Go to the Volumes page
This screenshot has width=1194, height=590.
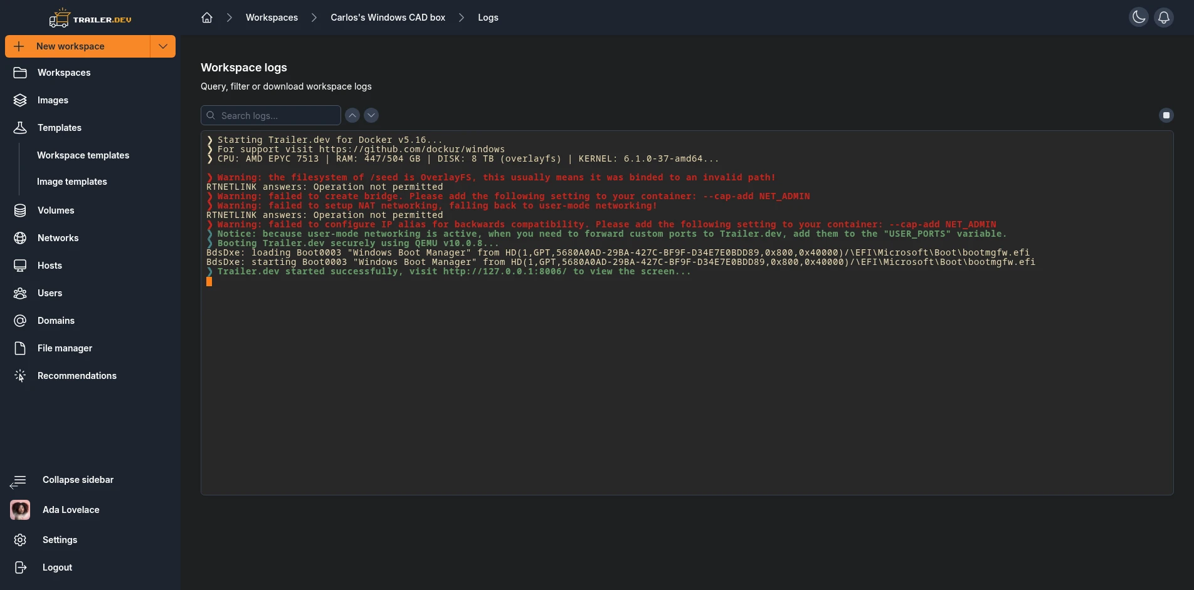(56, 210)
